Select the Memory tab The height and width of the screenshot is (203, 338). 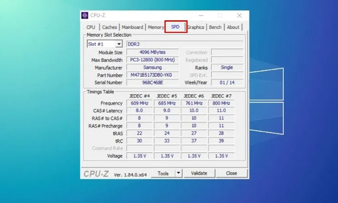(x=156, y=27)
